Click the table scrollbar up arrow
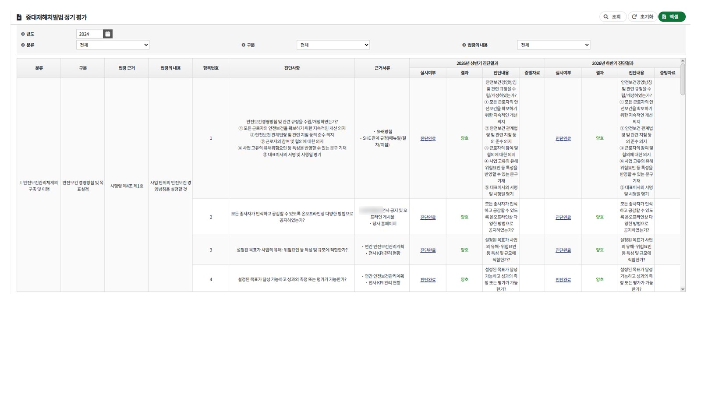Image resolution: width=701 pixels, height=394 pixels. tap(683, 60)
